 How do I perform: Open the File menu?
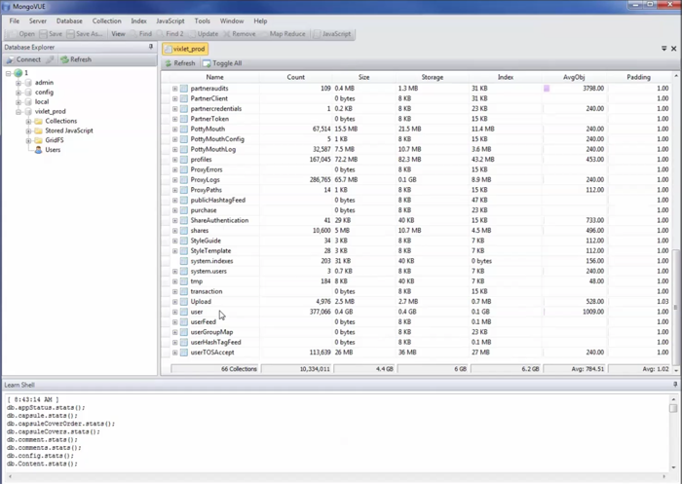(x=15, y=20)
